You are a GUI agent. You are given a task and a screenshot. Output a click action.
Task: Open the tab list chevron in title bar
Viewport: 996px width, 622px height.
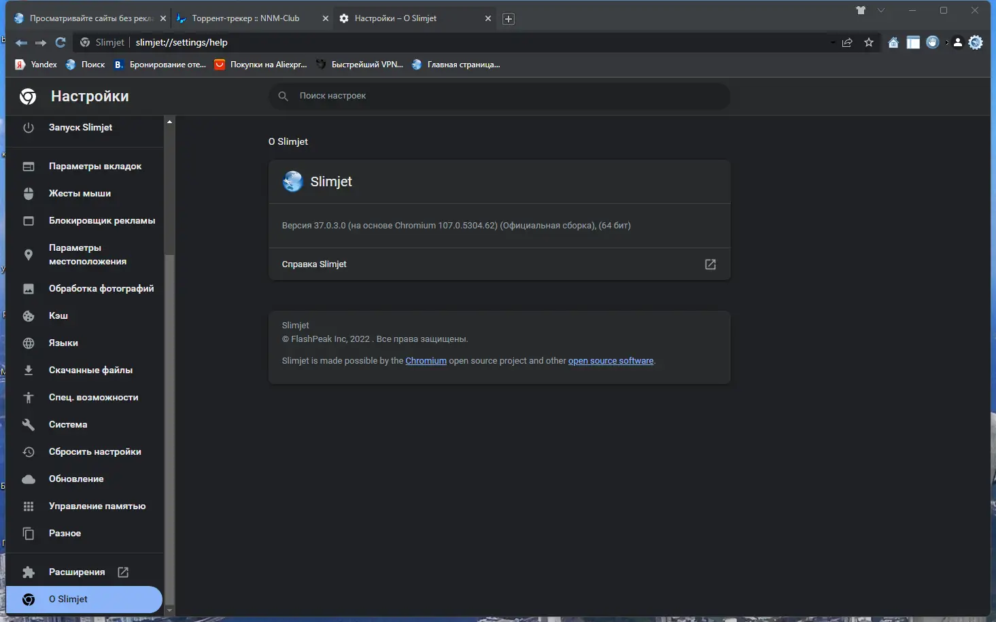[881, 10]
